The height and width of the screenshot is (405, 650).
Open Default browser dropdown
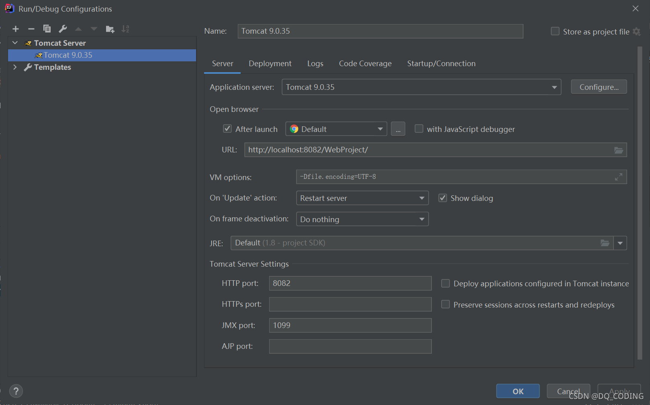pyautogui.click(x=336, y=129)
